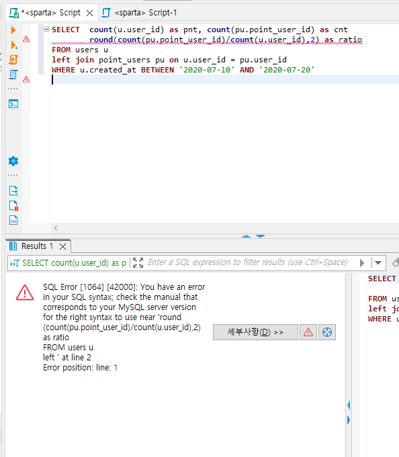Image resolution: width=399 pixels, height=457 pixels.
Task: Apply the filter with the play arrow
Action: point(362,263)
